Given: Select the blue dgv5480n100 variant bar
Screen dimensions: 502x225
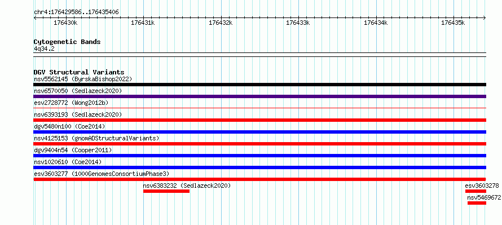Looking at the screenshot, I should tap(259, 132).
